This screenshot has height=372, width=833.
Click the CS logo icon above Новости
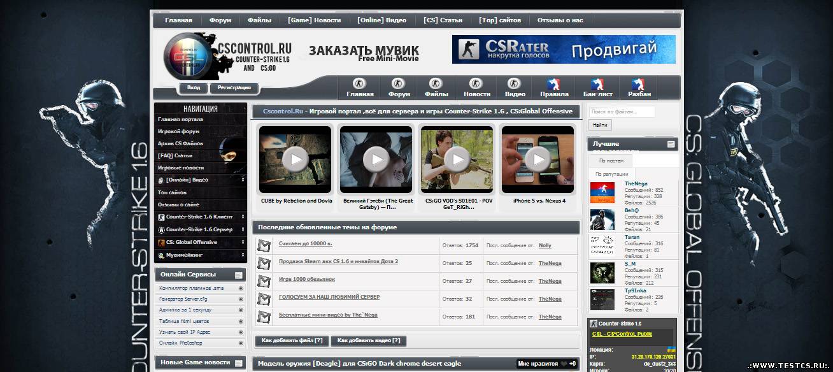[x=476, y=83]
